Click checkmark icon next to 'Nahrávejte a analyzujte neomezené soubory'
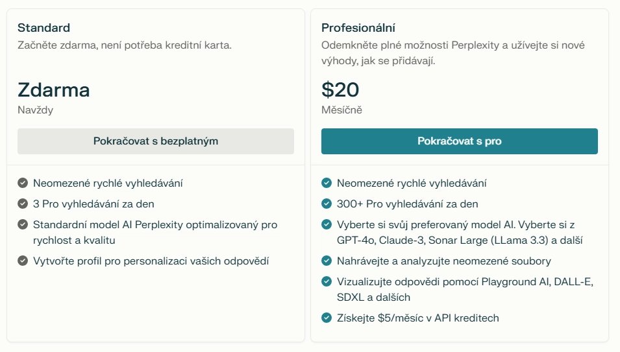620x352 pixels. pos(327,261)
